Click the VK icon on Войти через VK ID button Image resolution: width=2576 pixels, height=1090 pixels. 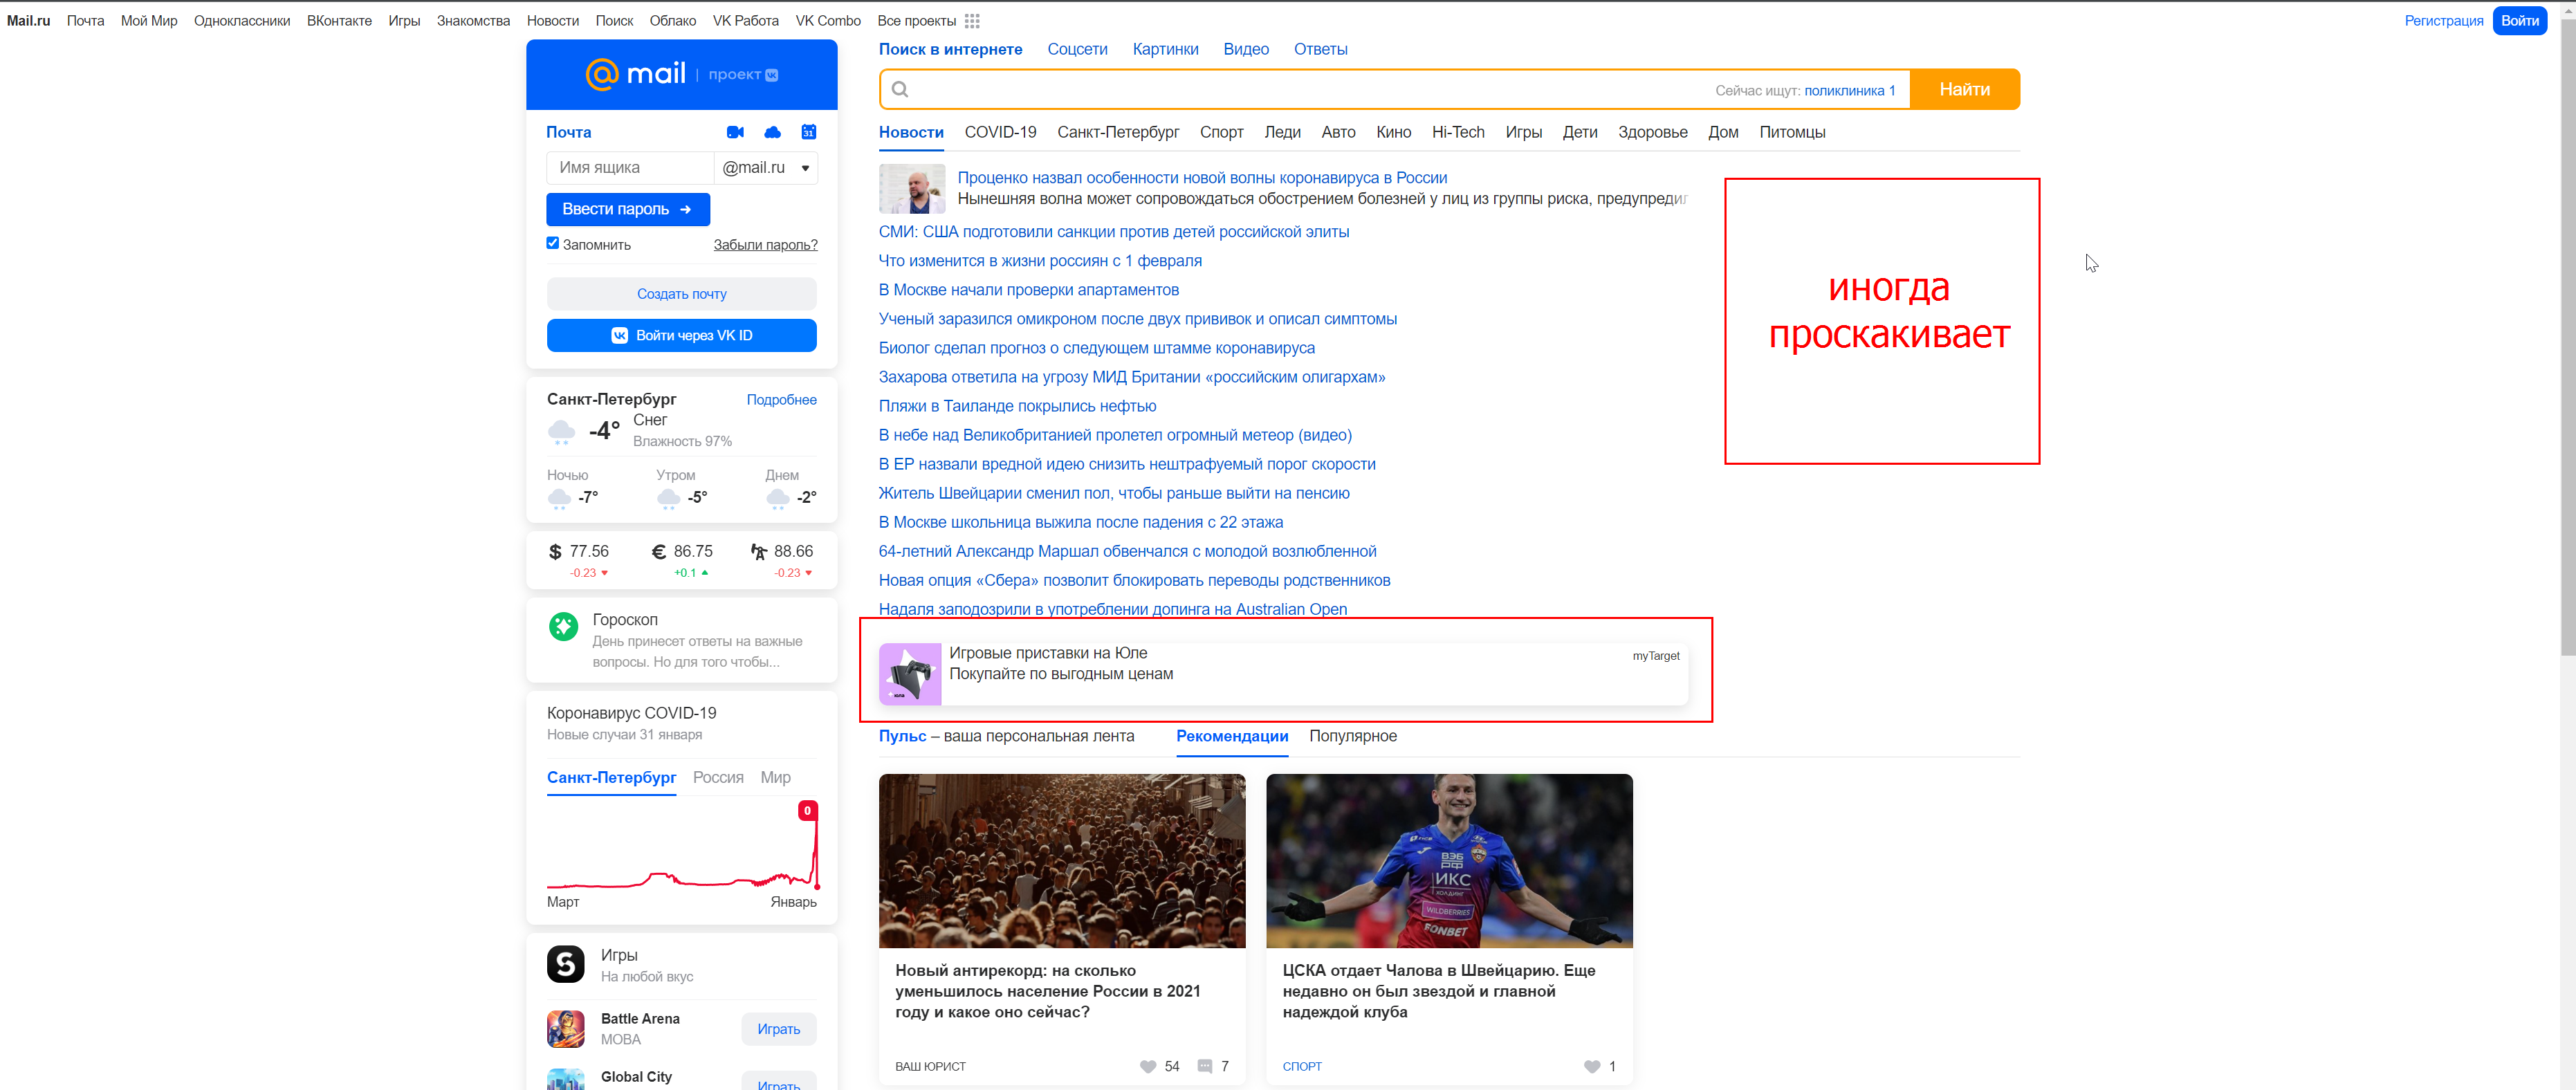pos(620,335)
